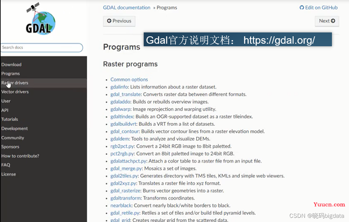Open the gdalbuildvrt link
Viewport: 349px width, 222px height.
[x=123, y=124]
